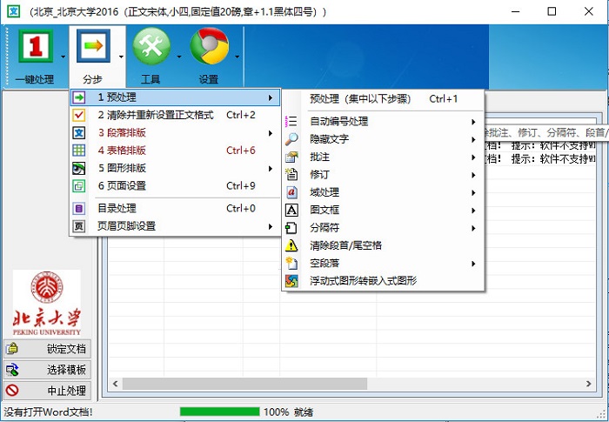Screen dimensions: 609x422
Task: Open dropdown arrow next to 工具
Action: (x=179, y=57)
